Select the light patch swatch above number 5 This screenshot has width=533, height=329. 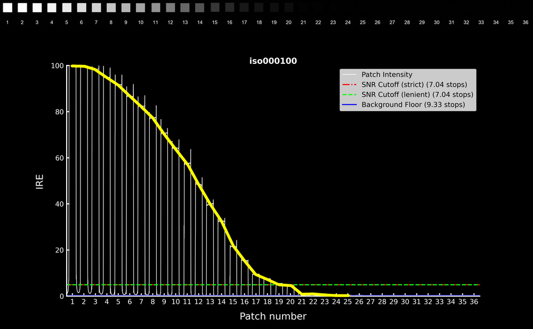point(67,7)
